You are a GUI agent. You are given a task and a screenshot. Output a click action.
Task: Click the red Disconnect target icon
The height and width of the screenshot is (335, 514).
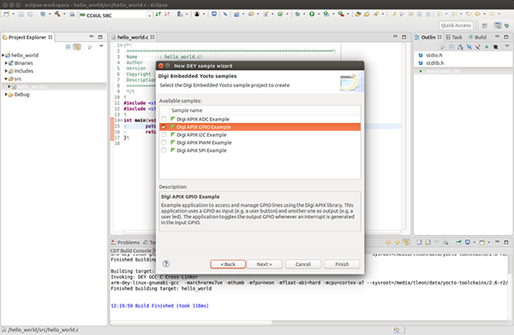click(x=167, y=14)
